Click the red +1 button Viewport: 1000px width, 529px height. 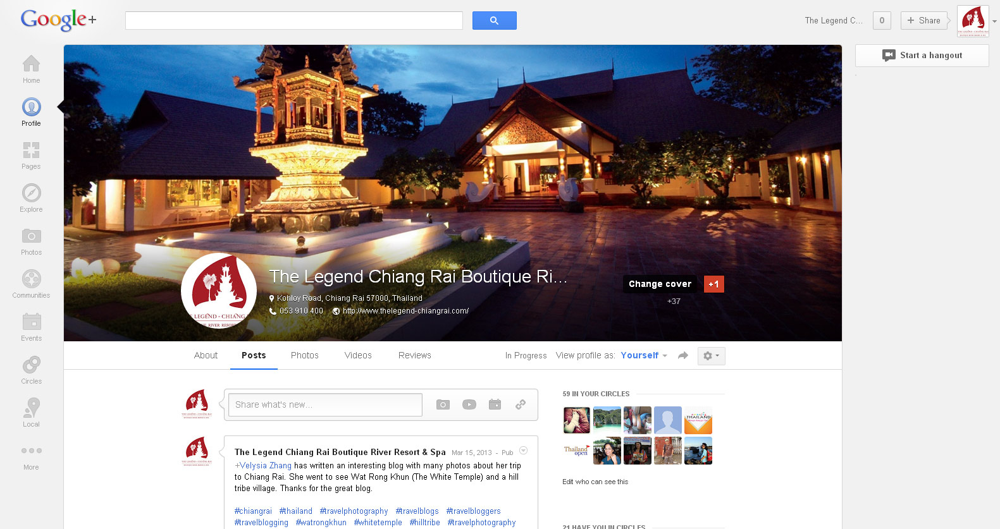pos(713,284)
